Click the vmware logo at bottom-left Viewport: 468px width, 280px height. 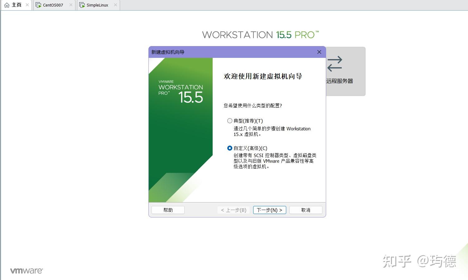coord(27,271)
